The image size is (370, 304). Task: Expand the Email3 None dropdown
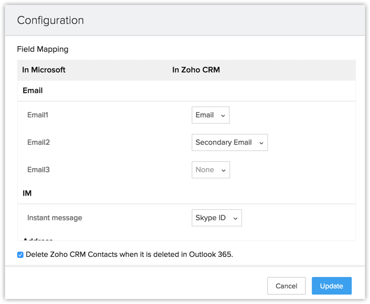[x=210, y=170]
